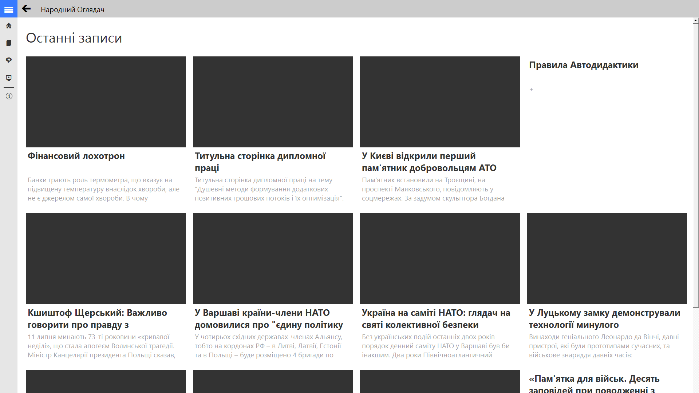Open thumbnail of Фінансовий лохотрон article
699x393 pixels.
[106, 102]
